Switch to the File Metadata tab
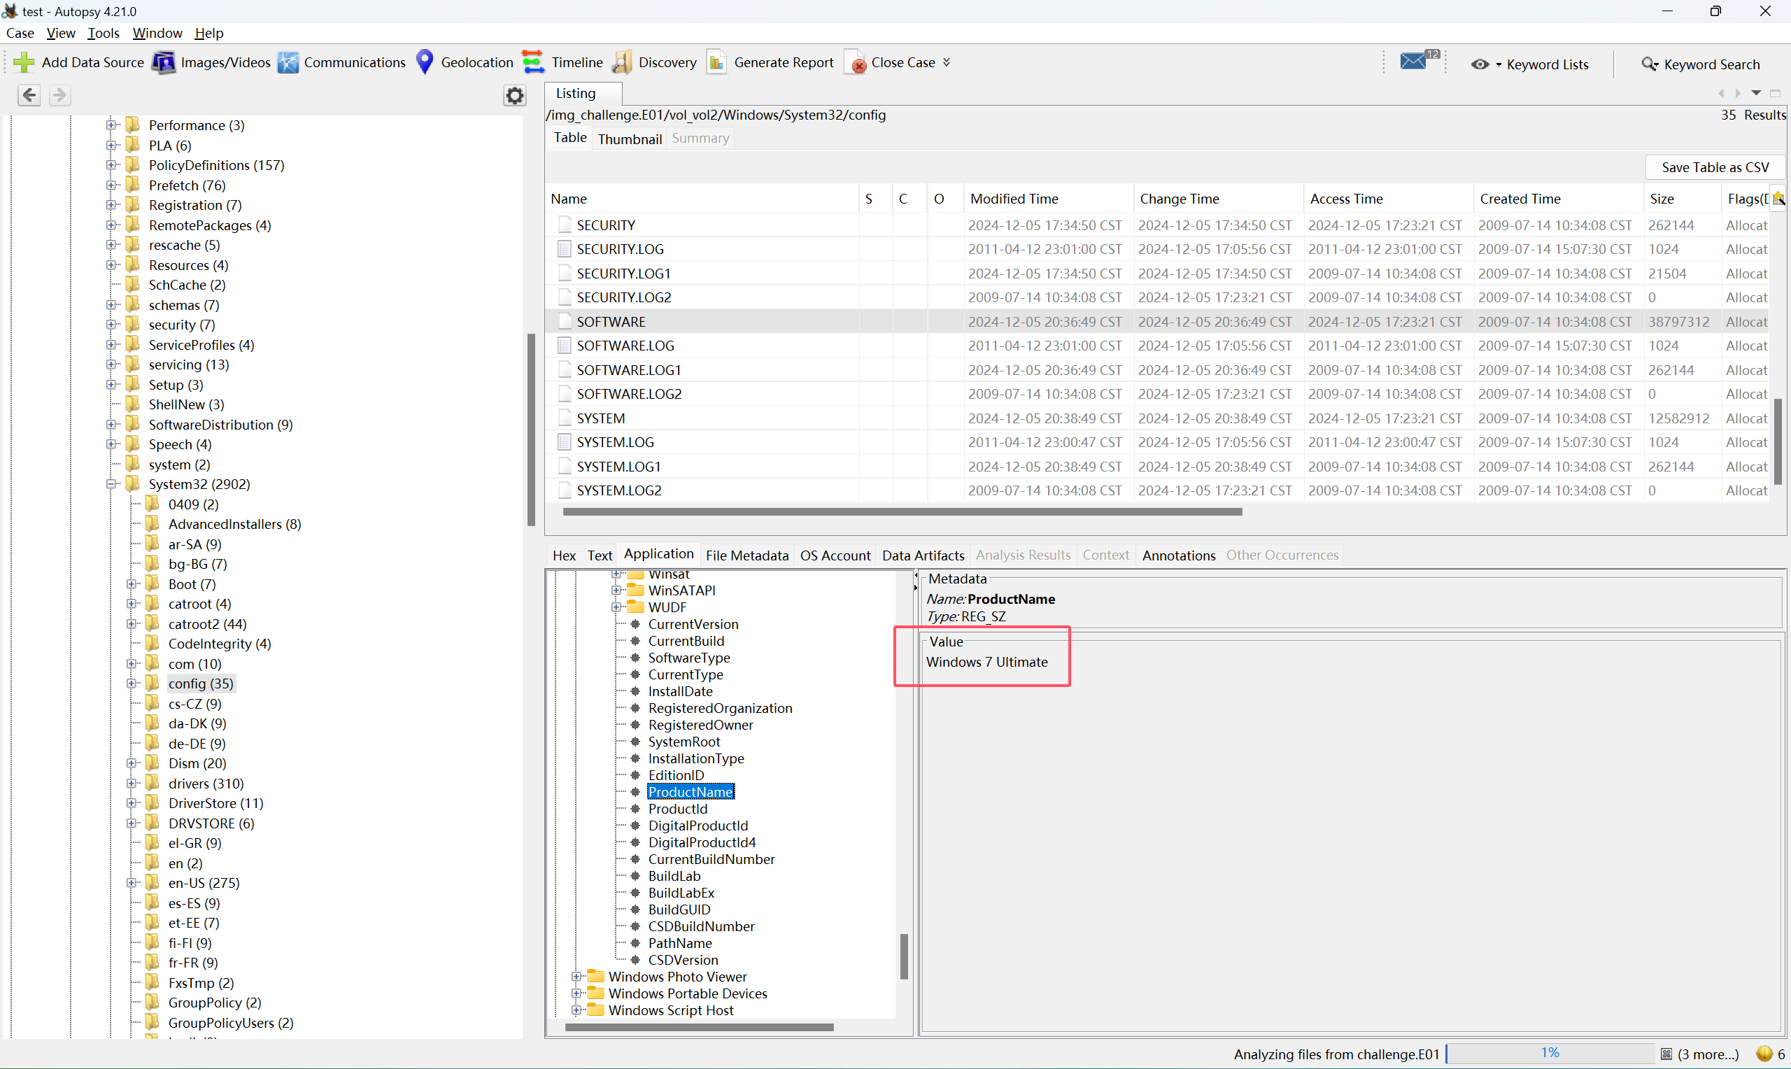Screen dimensions: 1791x1069 (746, 555)
